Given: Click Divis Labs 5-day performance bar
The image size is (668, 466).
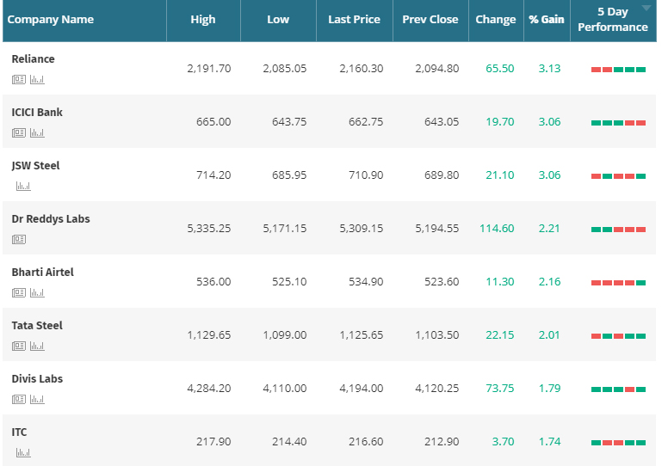Looking at the screenshot, I should (x=618, y=389).
